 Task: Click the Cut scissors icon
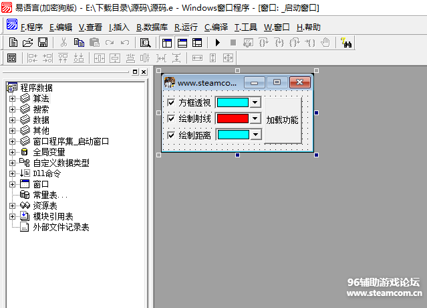(63, 42)
